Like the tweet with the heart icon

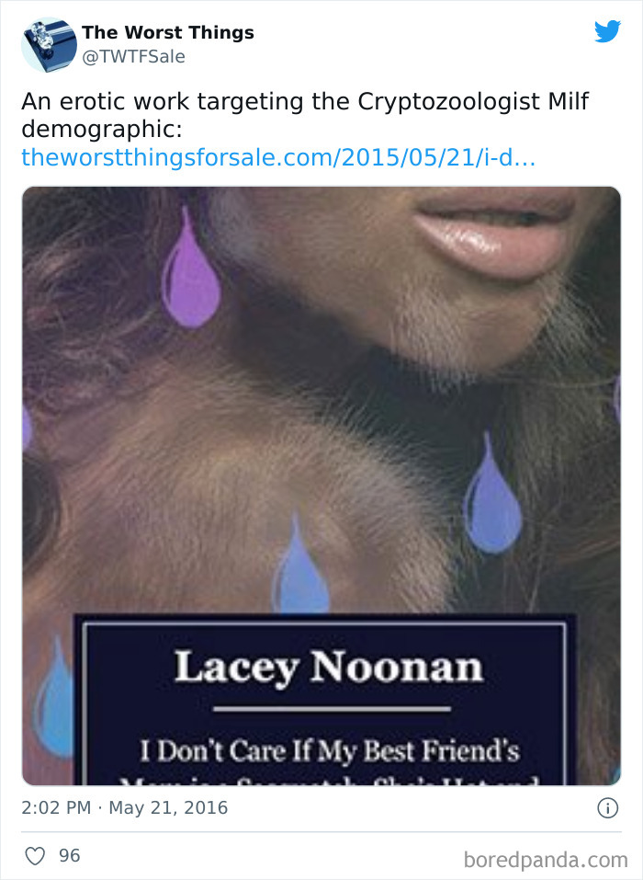point(35,856)
